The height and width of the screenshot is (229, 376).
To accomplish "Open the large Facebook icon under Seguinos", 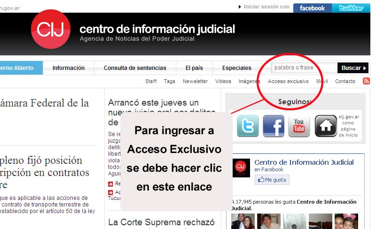I will [x=273, y=126].
